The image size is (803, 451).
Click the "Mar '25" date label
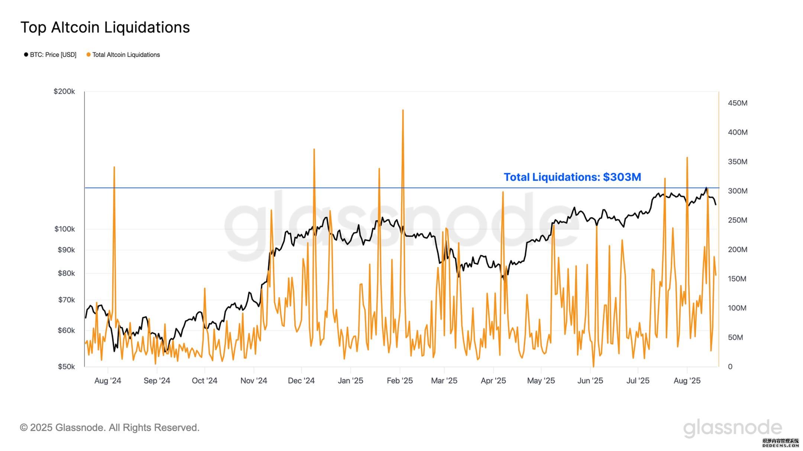tap(444, 381)
